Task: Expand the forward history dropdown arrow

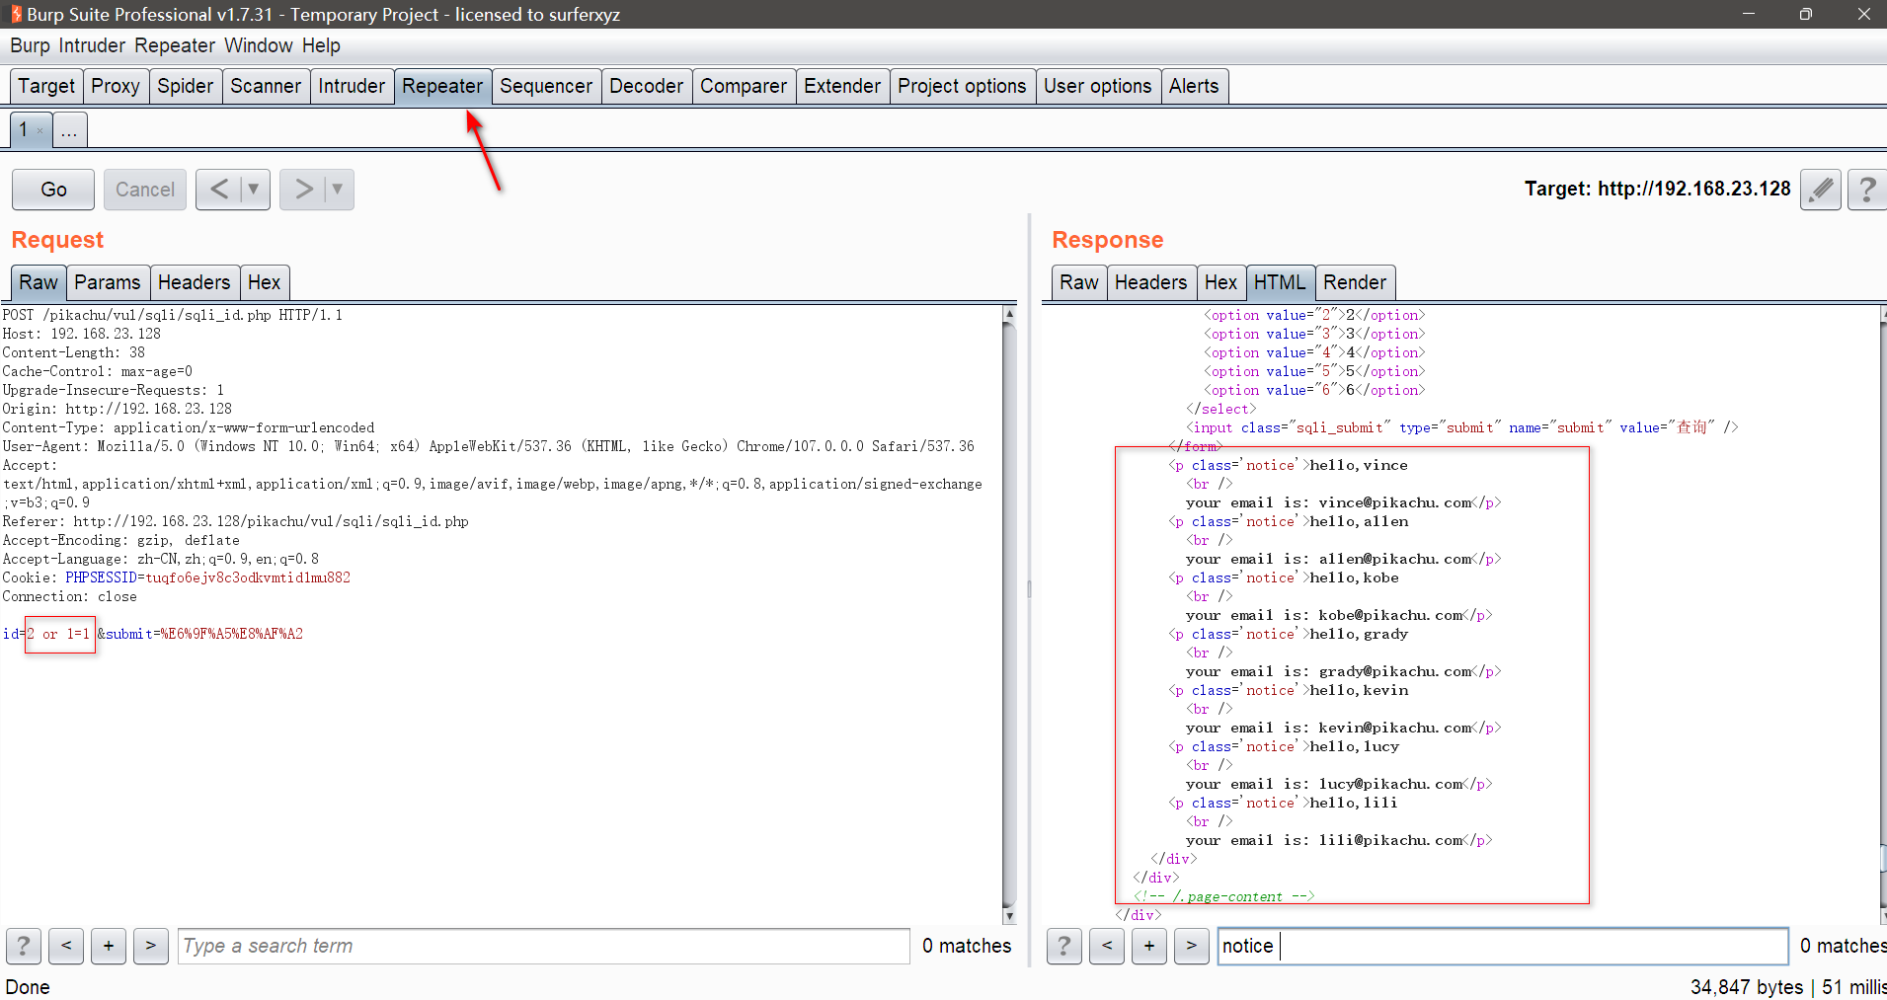Action: (x=337, y=189)
